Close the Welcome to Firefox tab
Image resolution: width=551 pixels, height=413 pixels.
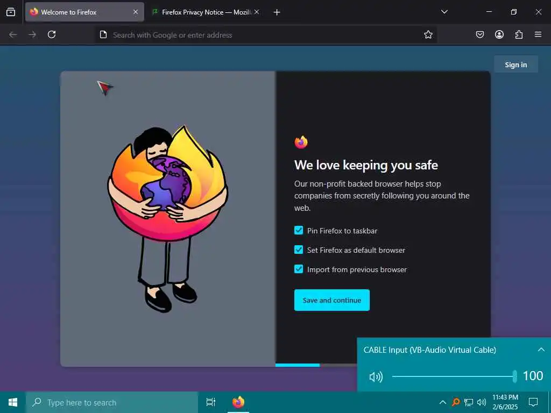[136, 12]
